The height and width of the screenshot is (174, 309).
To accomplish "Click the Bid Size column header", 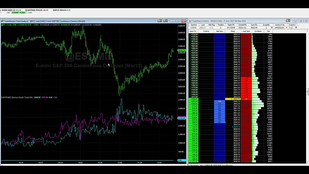I will [219, 31].
